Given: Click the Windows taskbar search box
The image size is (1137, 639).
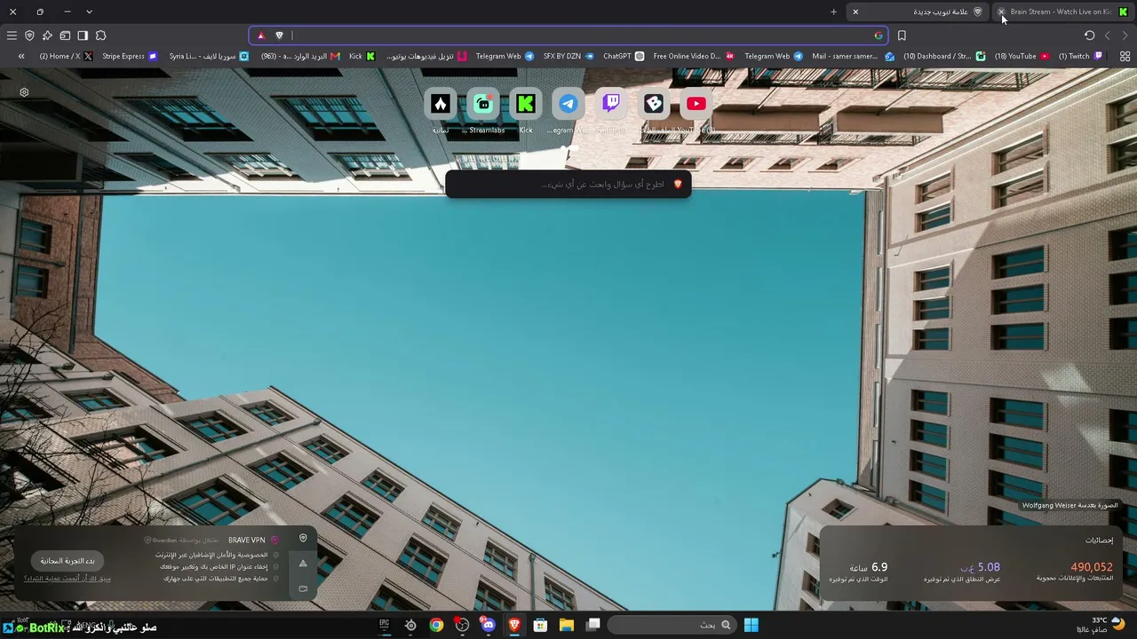Looking at the screenshot, I should coord(672,625).
